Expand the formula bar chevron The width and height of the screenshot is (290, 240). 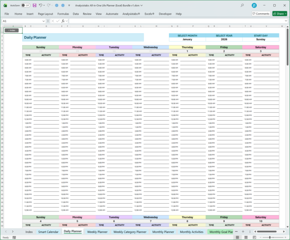(286, 21)
